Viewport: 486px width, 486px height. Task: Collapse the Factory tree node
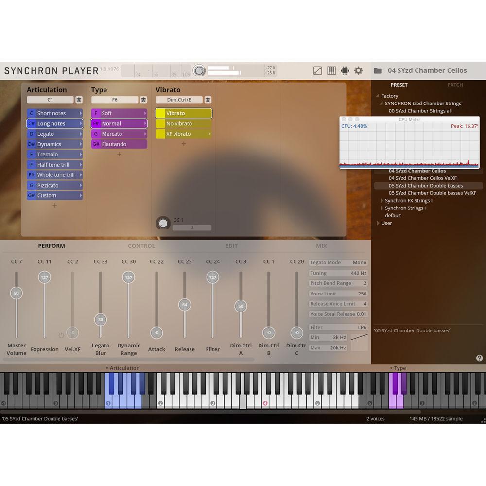click(377, 96)
